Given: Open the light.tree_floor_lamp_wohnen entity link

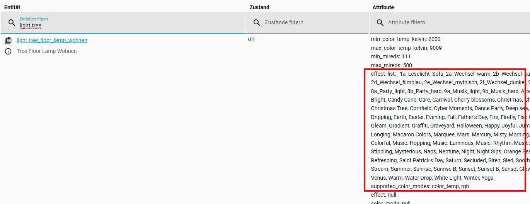Looking at the screenshot, I should point(52,40).
